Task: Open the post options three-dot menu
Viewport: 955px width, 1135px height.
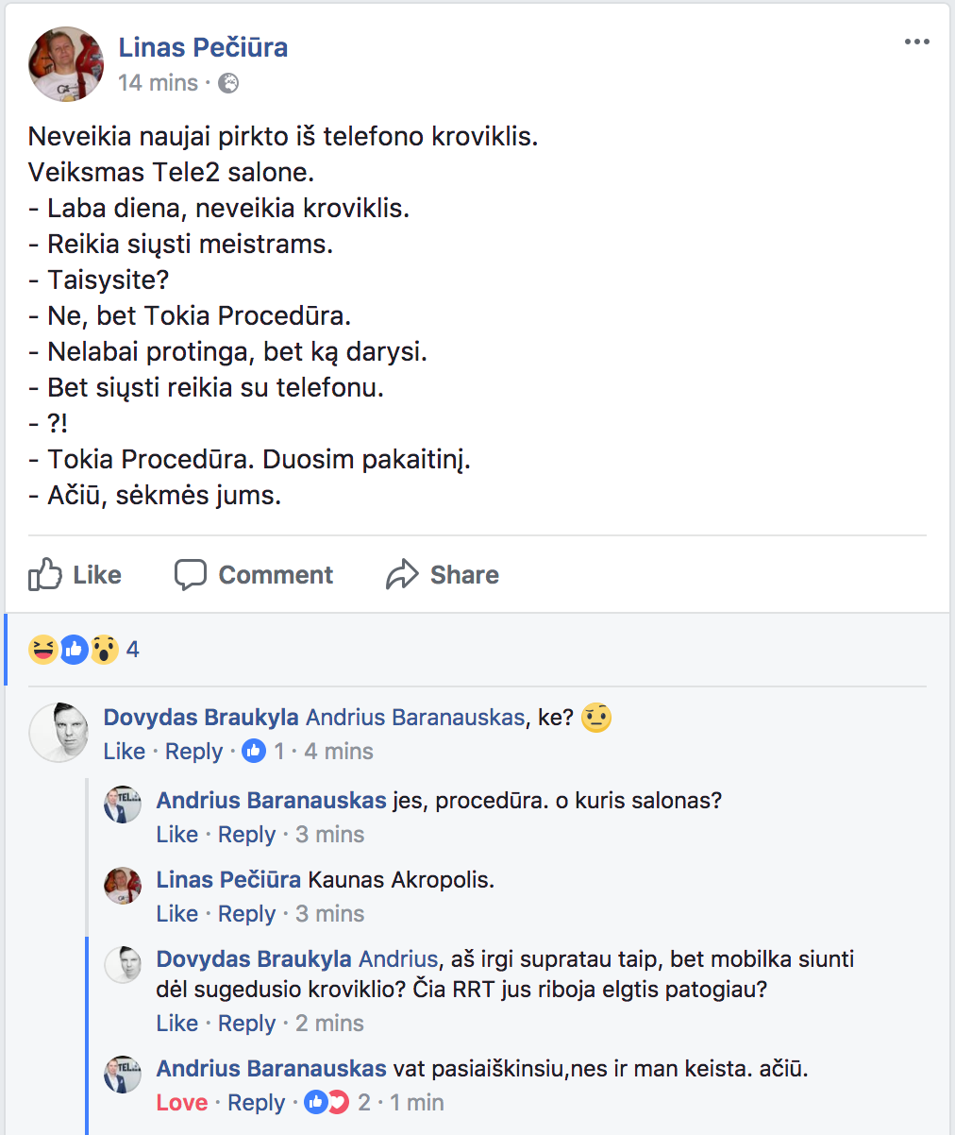Action: pyautogui.click(x=916, y=42)
